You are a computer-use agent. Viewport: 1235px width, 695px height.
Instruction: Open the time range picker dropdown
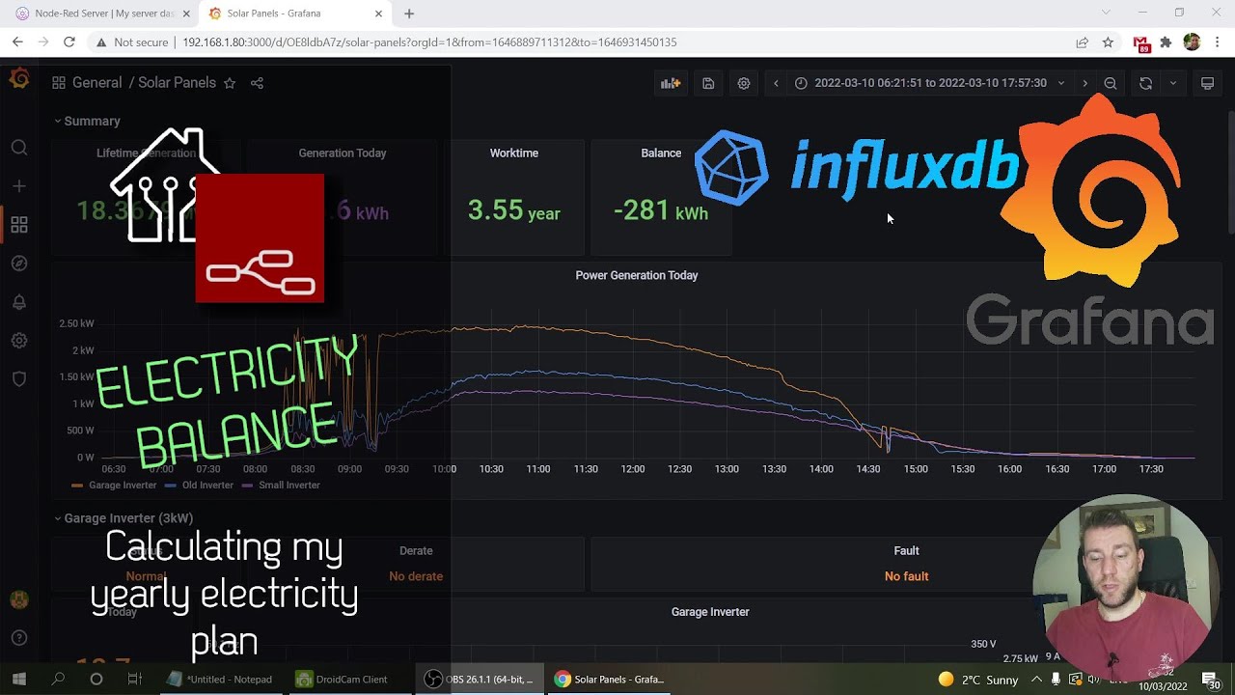pos(930,83)
